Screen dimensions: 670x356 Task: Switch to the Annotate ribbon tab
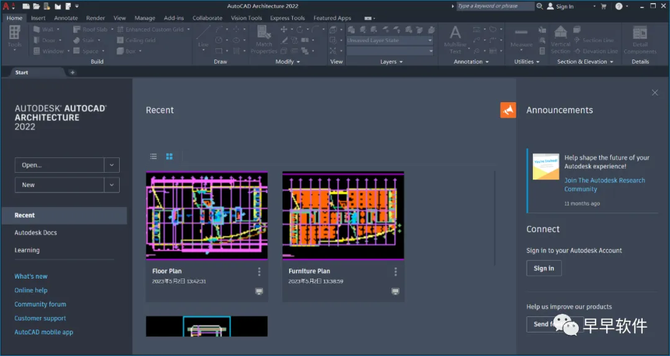tap(66, 18)
